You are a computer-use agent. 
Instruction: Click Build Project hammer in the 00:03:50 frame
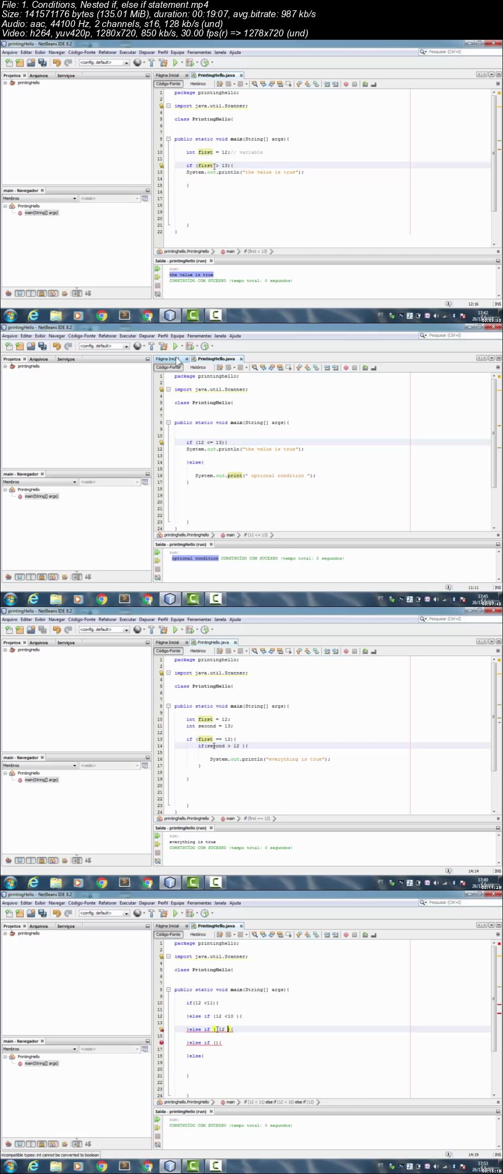pos(151,62)
